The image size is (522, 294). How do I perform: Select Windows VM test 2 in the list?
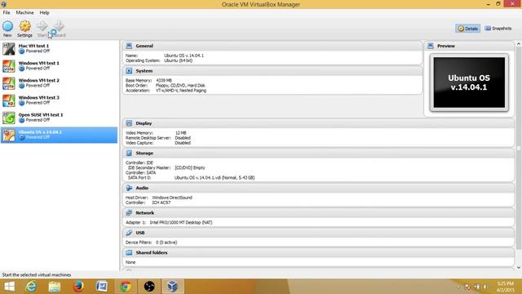(x=60, y=83)
